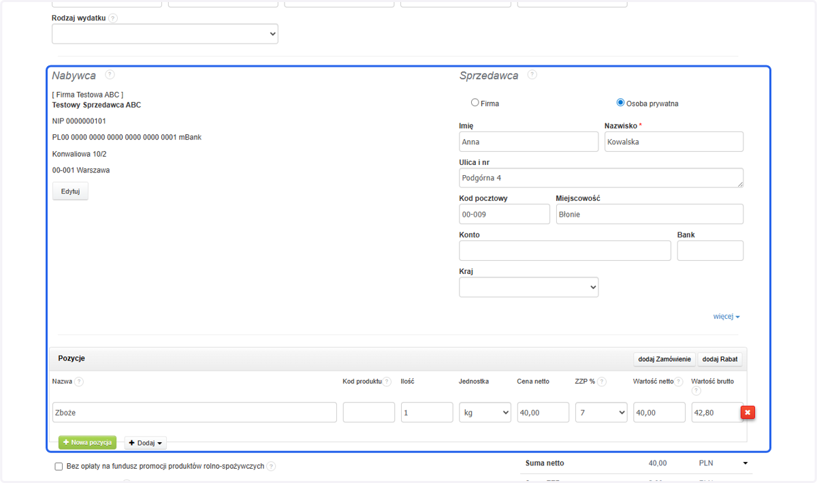
Task: Add a Nowa pozycja row
Action: [x=87, y=443]
